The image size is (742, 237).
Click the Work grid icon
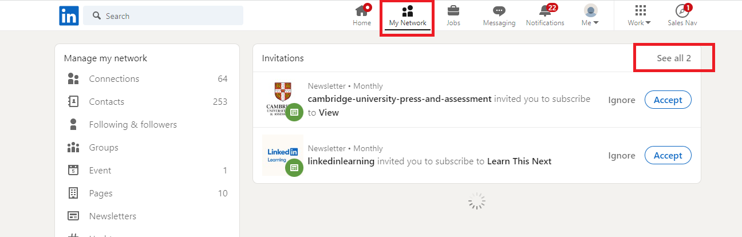point(641,10)
